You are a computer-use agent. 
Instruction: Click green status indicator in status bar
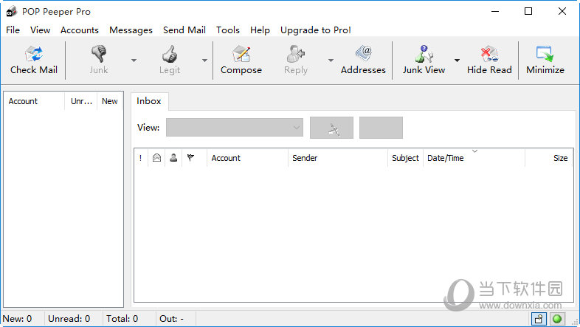(x=557, y=318)
